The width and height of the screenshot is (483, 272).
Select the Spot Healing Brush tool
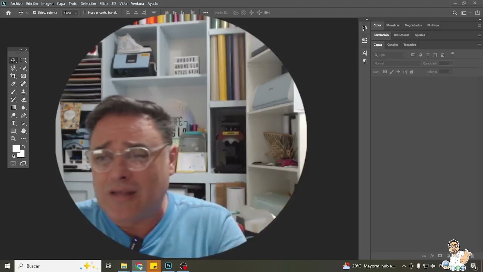[x=23, y=84]
